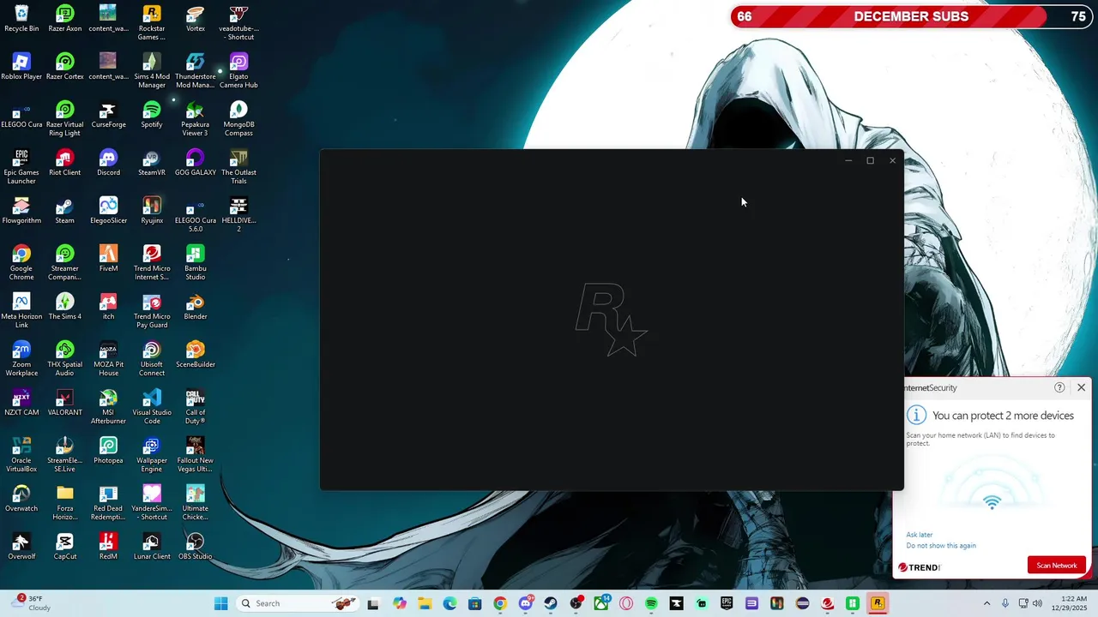Screen dimensions: 1098x617
Task: Open Red Dead Redemption desktop shortcut
Action: [x=108, y=502]
